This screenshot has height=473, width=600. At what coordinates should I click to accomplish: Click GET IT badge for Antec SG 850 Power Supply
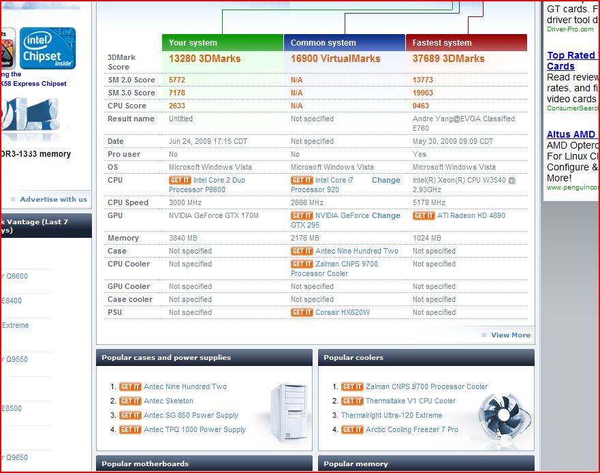(x=131, y=415)
